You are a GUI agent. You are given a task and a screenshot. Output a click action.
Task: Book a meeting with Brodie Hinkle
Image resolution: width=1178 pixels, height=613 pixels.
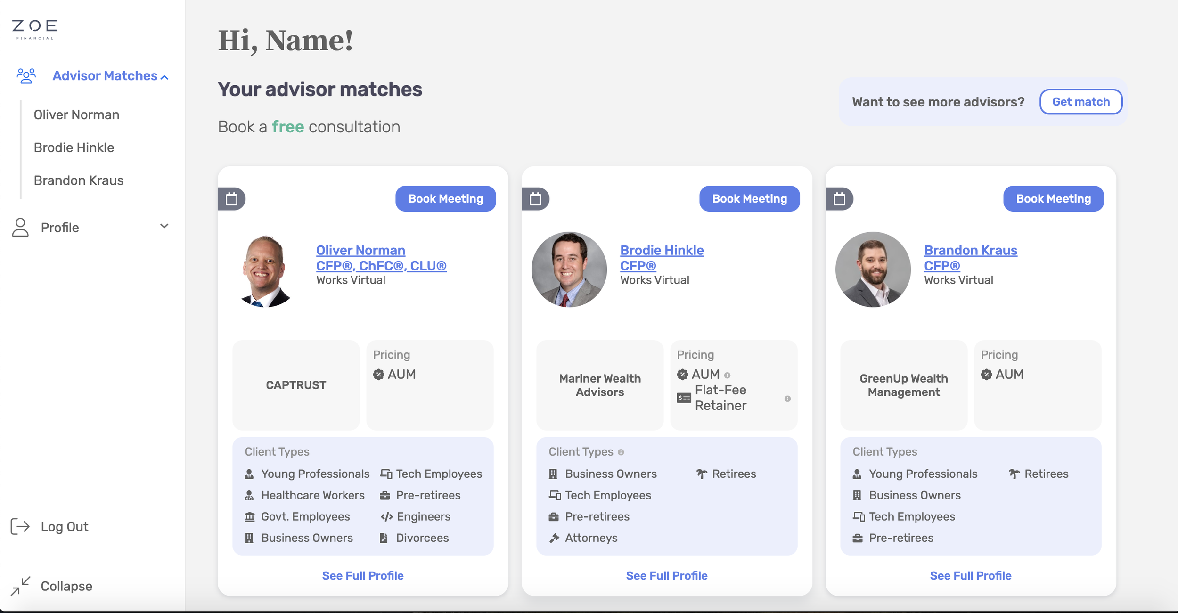pos(749,199)
